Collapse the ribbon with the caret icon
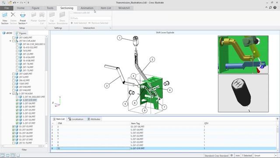 pos(266,7)
